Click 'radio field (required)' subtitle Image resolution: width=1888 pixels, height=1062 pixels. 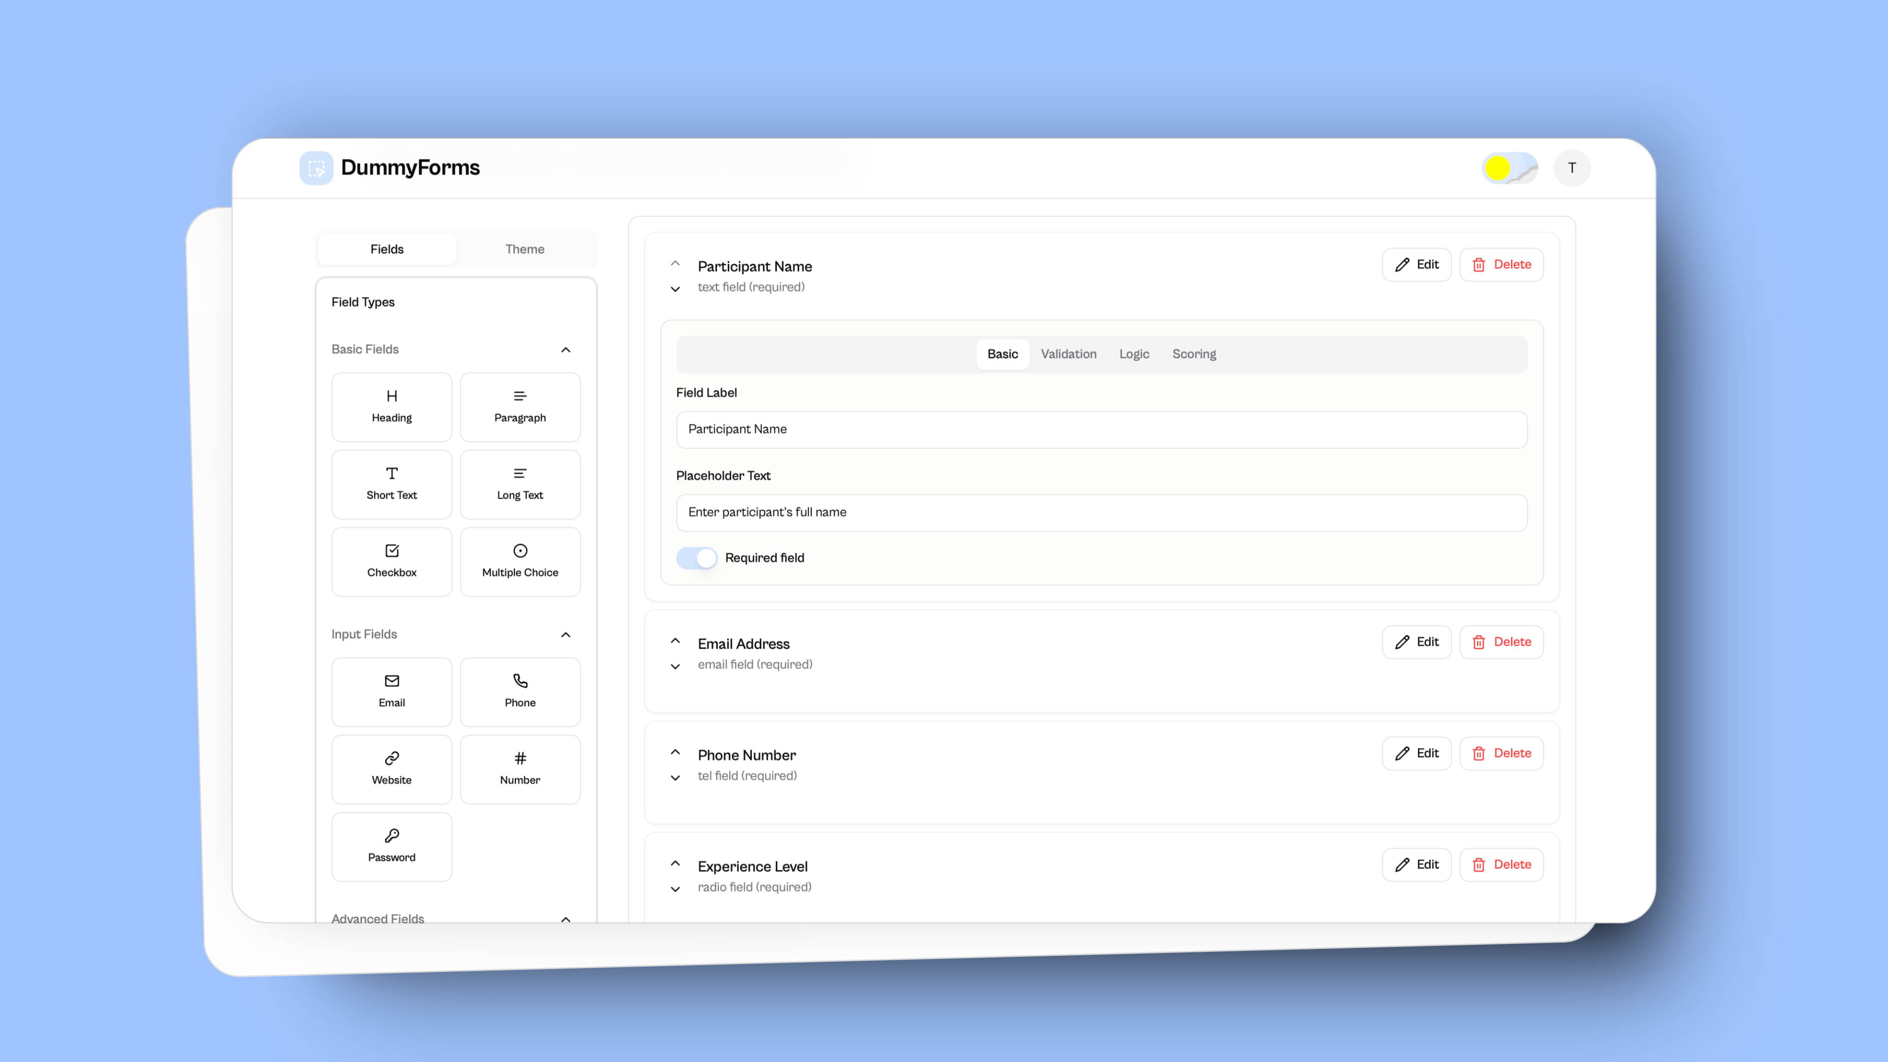pos(754,887)
